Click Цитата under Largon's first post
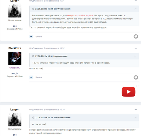 (39, 36)
